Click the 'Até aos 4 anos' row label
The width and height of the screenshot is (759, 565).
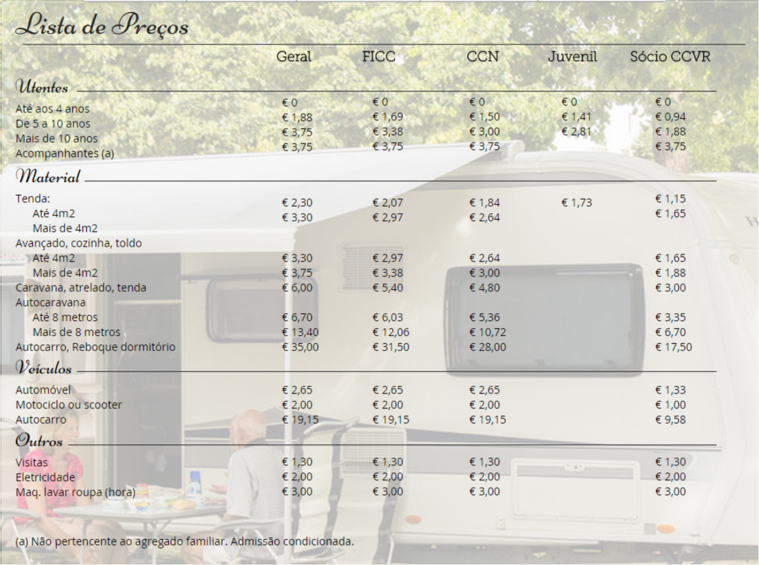tap(52, 109)
